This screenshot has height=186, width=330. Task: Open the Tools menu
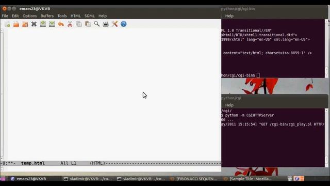[x=62, y=16]
